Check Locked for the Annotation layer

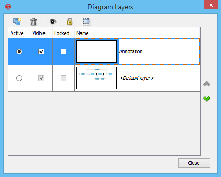(63, 52)
